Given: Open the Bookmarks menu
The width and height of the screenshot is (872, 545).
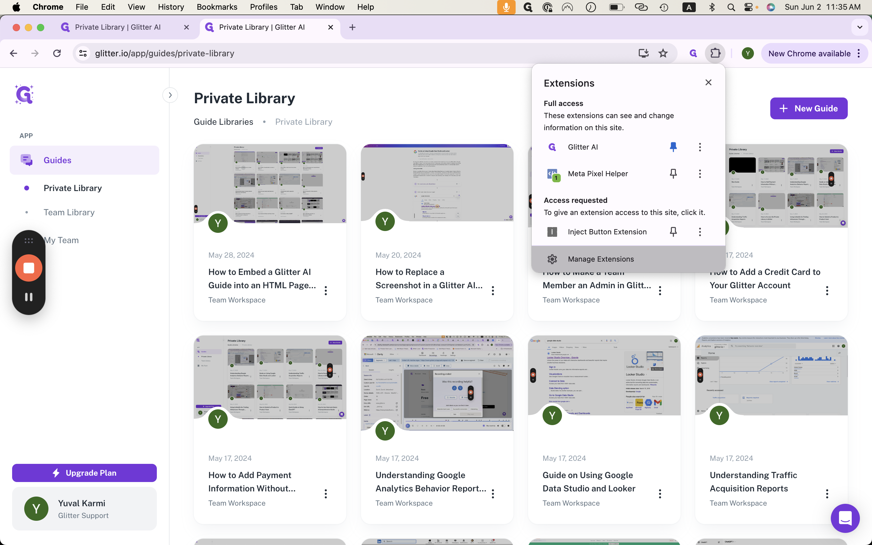Looking at the screenshot, I should [217, 7].
